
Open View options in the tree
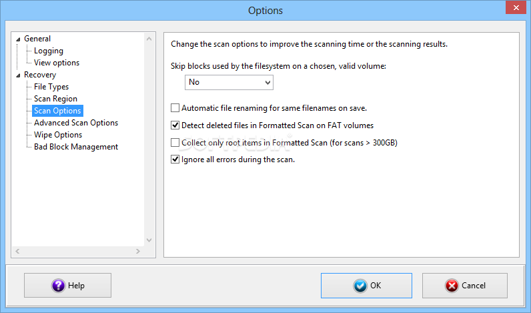coord(57,63)
